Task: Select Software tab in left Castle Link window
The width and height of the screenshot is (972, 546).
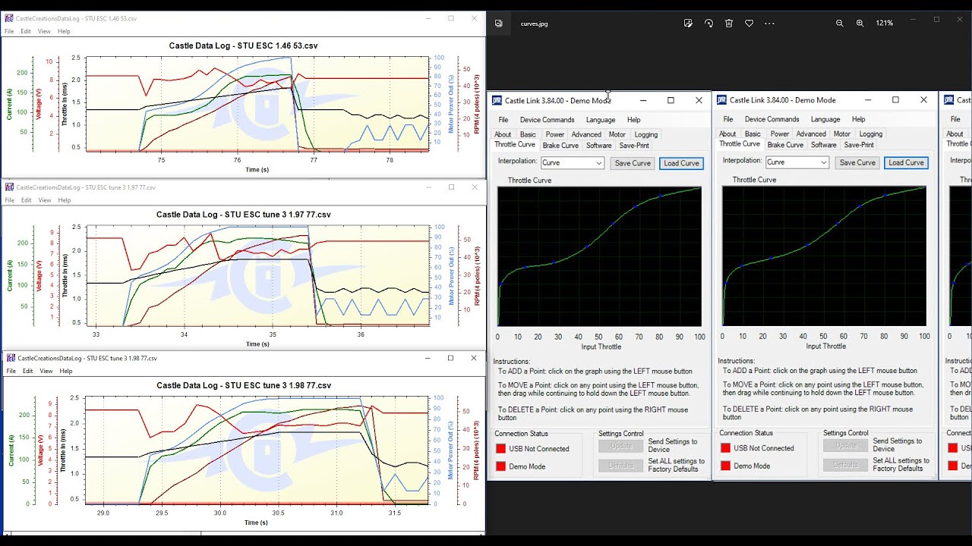Action: (x=598, y=145)
